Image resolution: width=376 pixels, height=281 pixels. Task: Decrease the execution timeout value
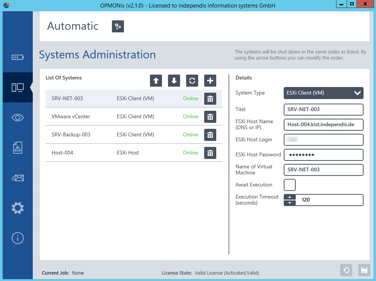[290, 203]
